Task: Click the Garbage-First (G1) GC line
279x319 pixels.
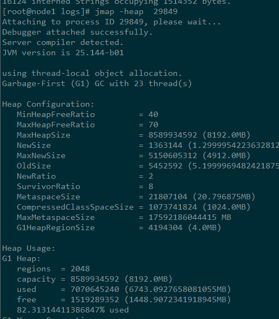Action: [97, 83]
